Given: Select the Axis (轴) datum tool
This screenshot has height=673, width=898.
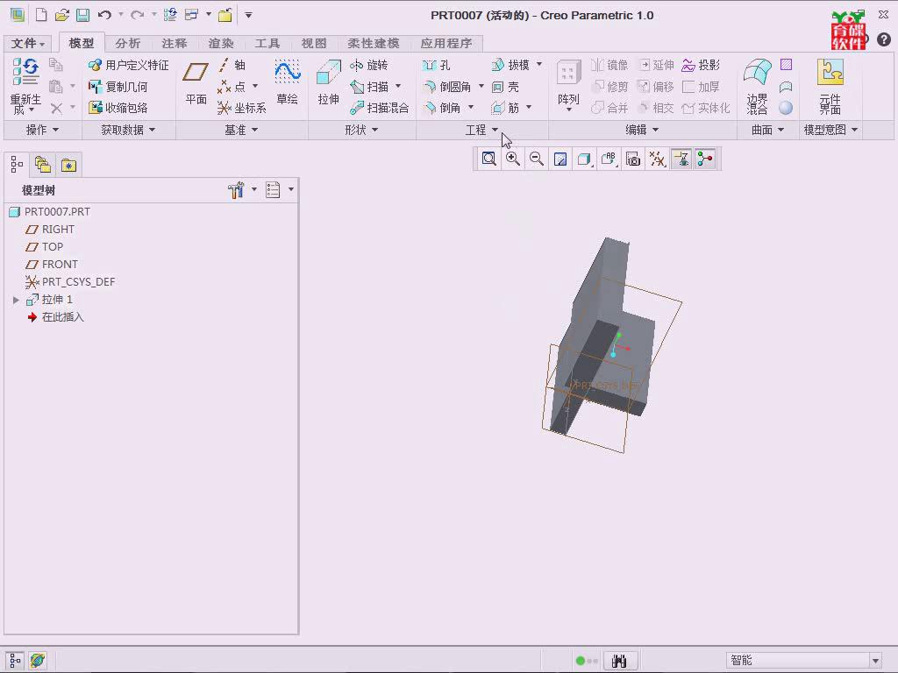Looking at the screenshot, I should pos(232,65).
